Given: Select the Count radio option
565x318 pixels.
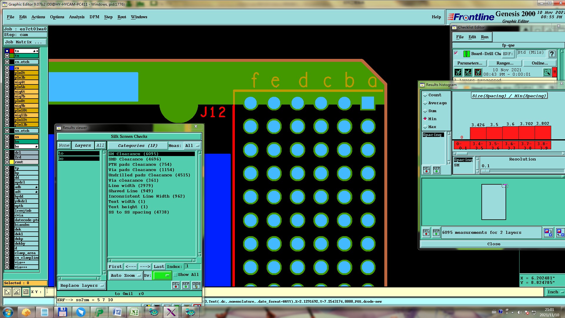Looking at the screenshot, I should (425, 95).
